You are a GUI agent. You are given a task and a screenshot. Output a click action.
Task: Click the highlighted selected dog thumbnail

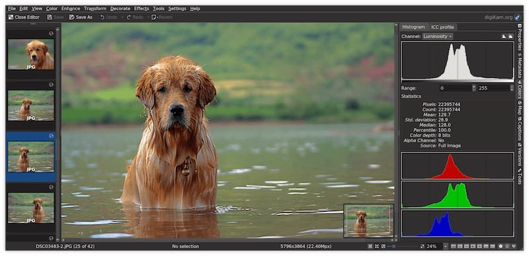30,156
